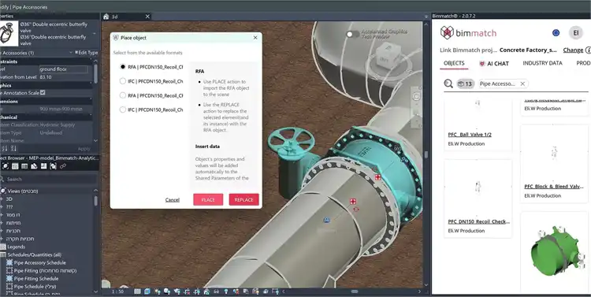Image resolution: width=591 pixels, height=297 pixels.
Task: Switch to the OBJECTS tab
Action: click(x=454, y=63)
